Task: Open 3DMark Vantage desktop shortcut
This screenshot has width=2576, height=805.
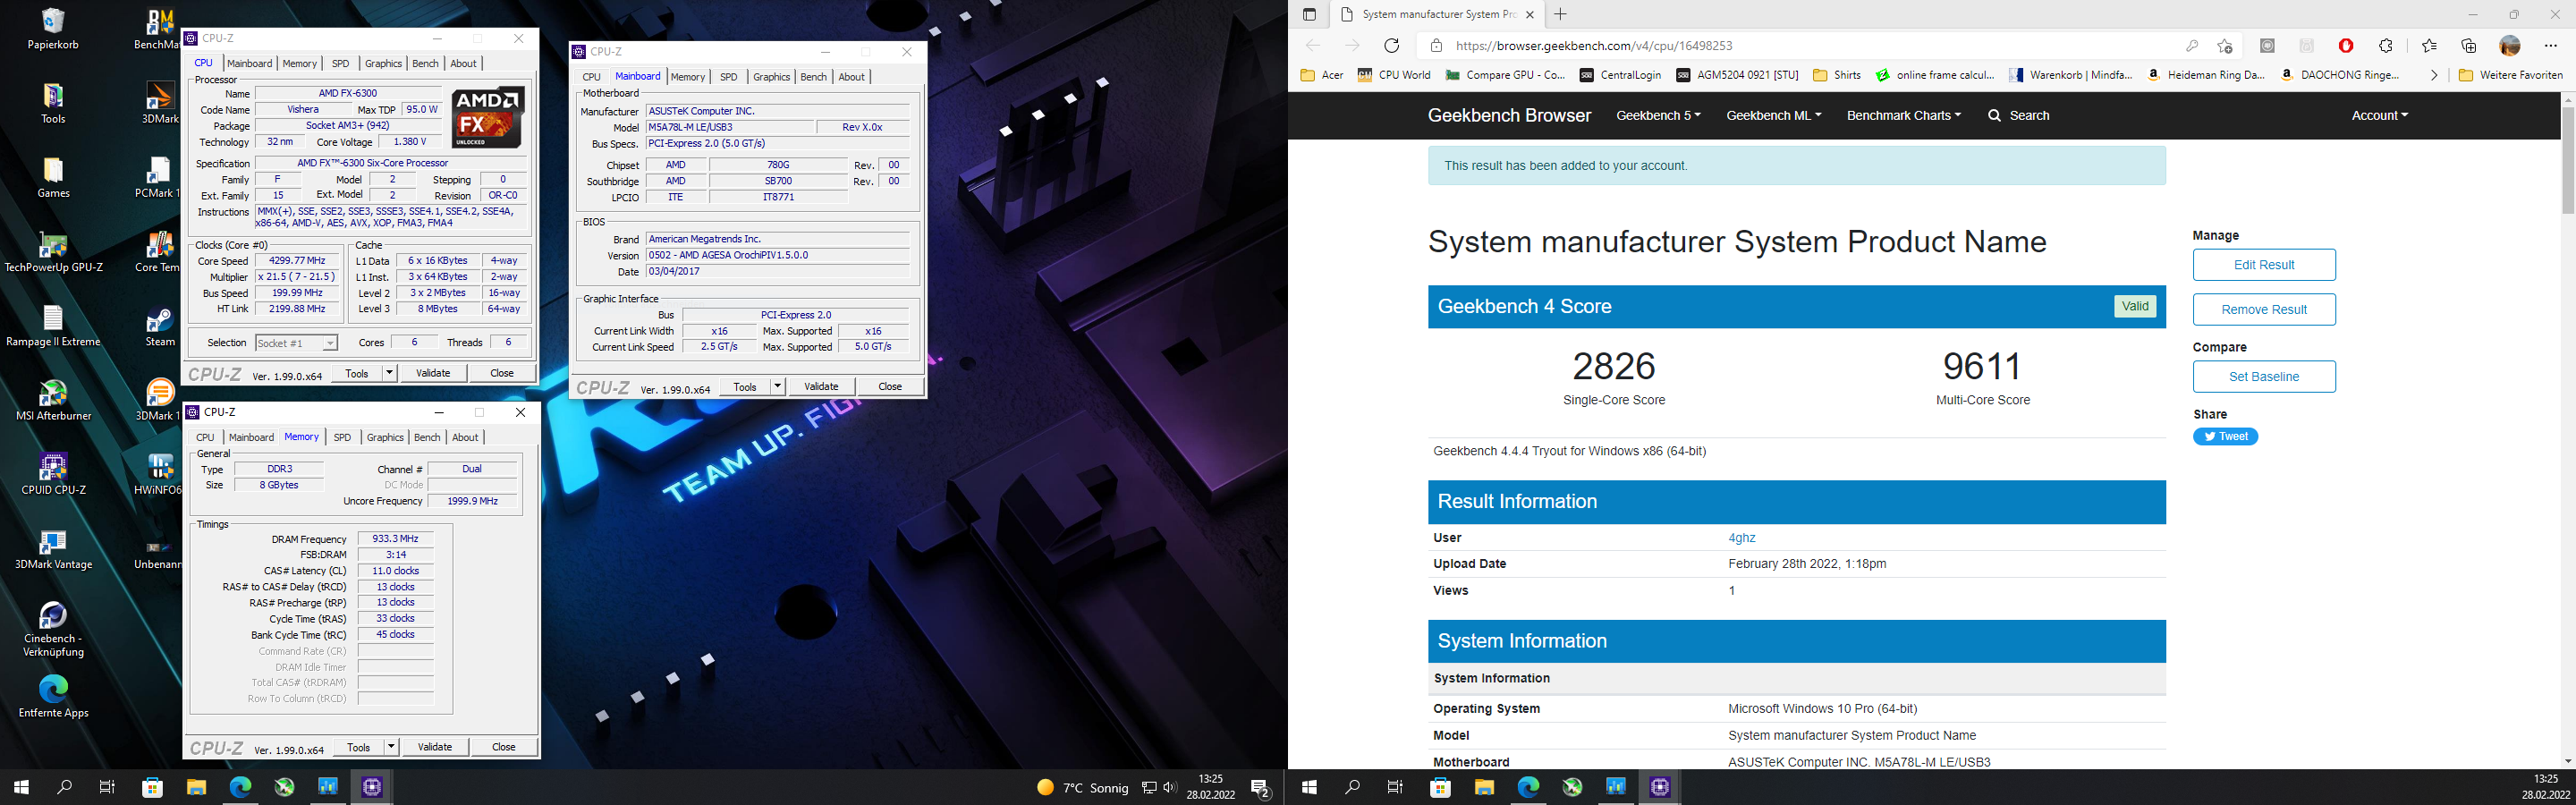Action: (53, 549)
